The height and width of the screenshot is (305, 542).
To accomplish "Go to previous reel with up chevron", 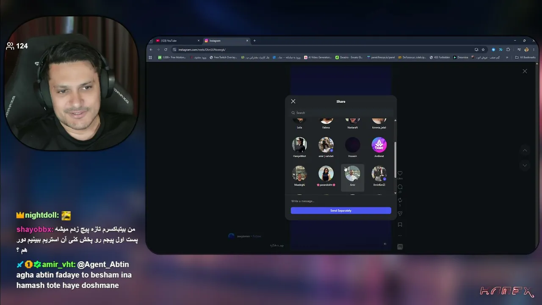I will [525, 150].
